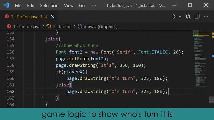The image size is (214, 120).
Task: Close the VS Code window
Action: [x=206, y=5]
